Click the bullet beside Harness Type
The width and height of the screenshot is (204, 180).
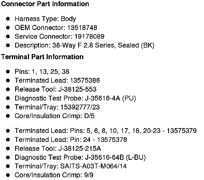coord(8,19)
